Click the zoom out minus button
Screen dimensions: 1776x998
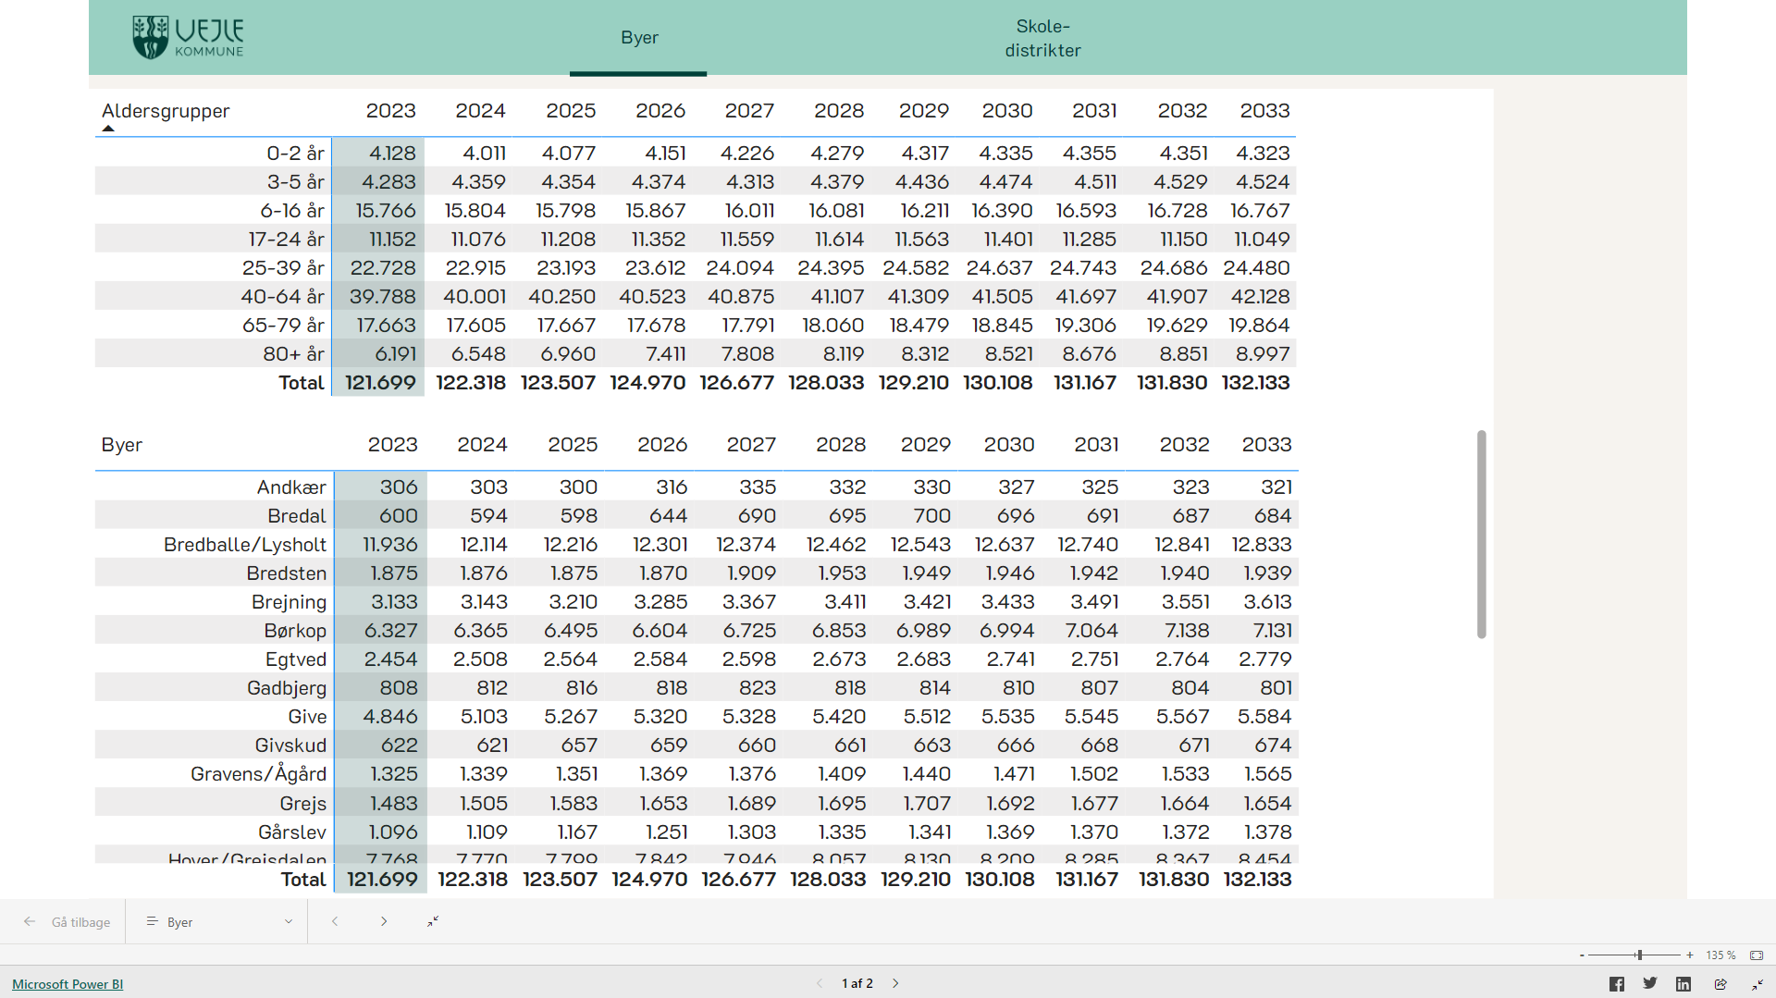1582,955
